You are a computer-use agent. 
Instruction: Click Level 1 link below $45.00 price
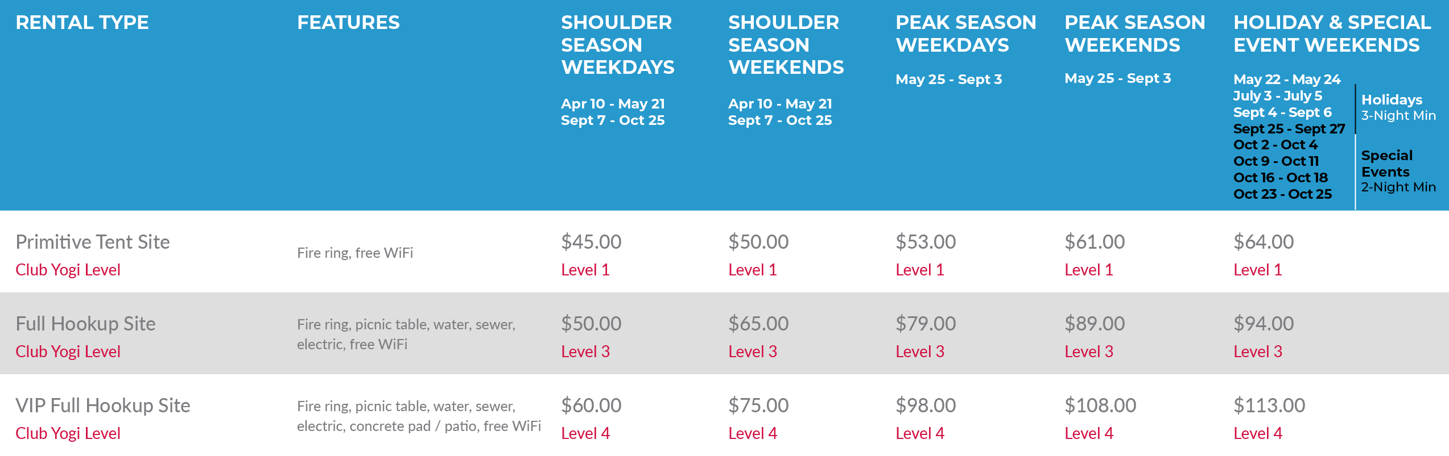point(585,270)
